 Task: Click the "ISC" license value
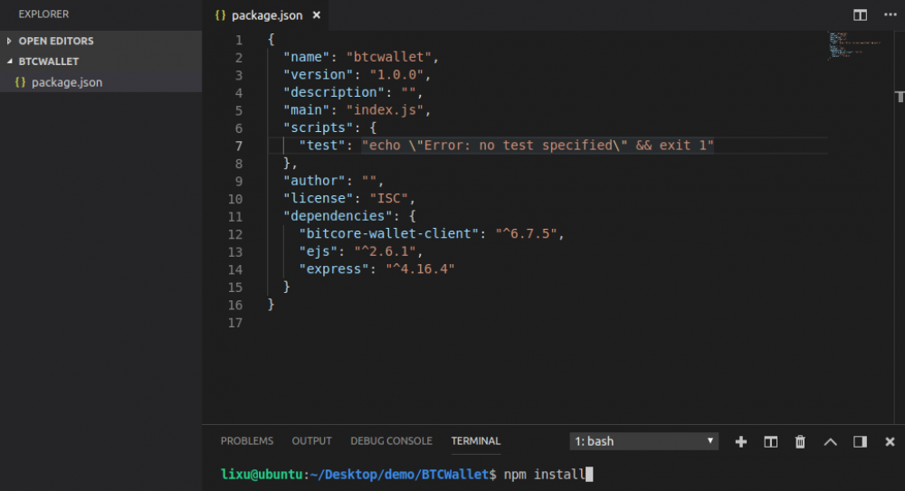click(x=389, y=198)
